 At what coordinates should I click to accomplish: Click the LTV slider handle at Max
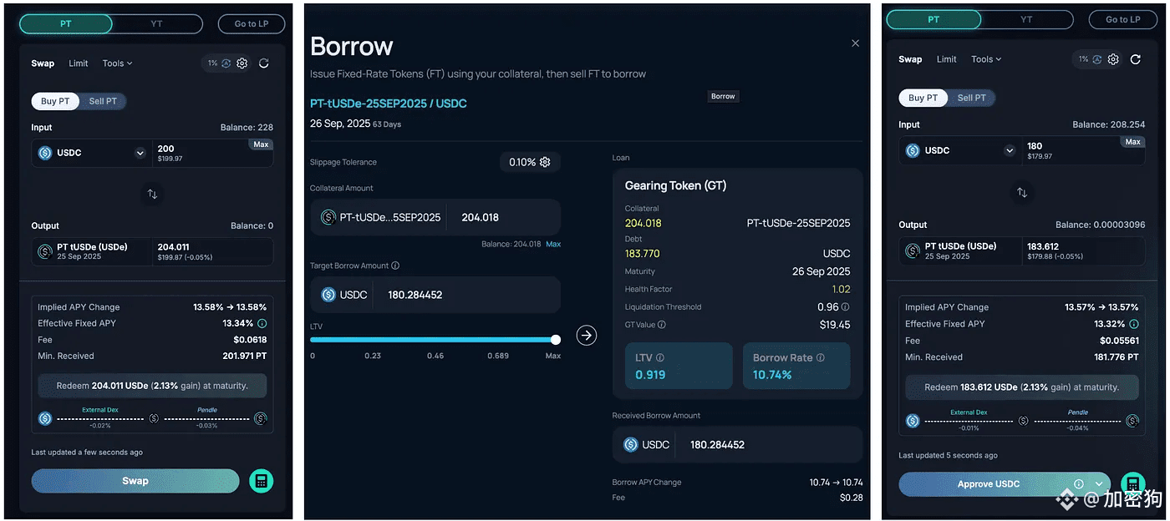point(556,340)
